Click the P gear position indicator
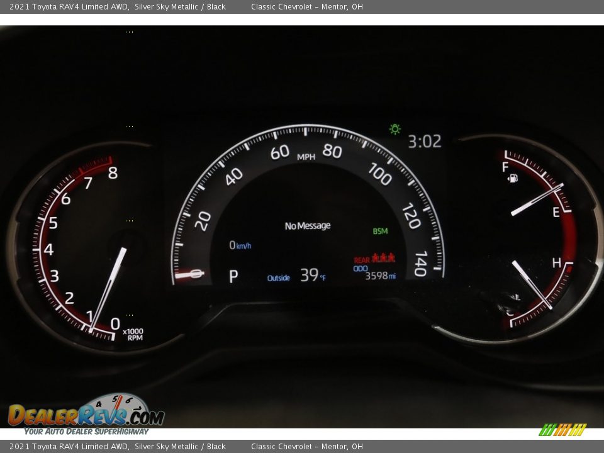 click(233, 276)
